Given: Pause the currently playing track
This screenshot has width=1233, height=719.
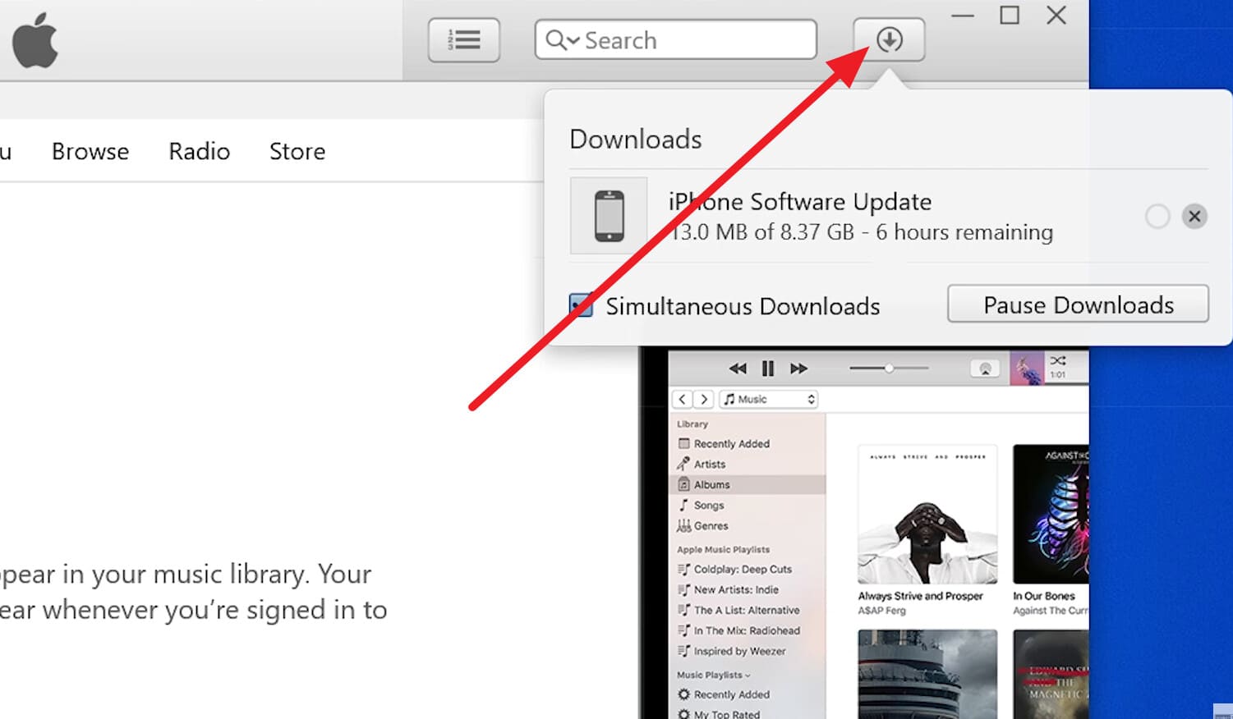Looking at the screenshot, I should (x=767, y=369).
